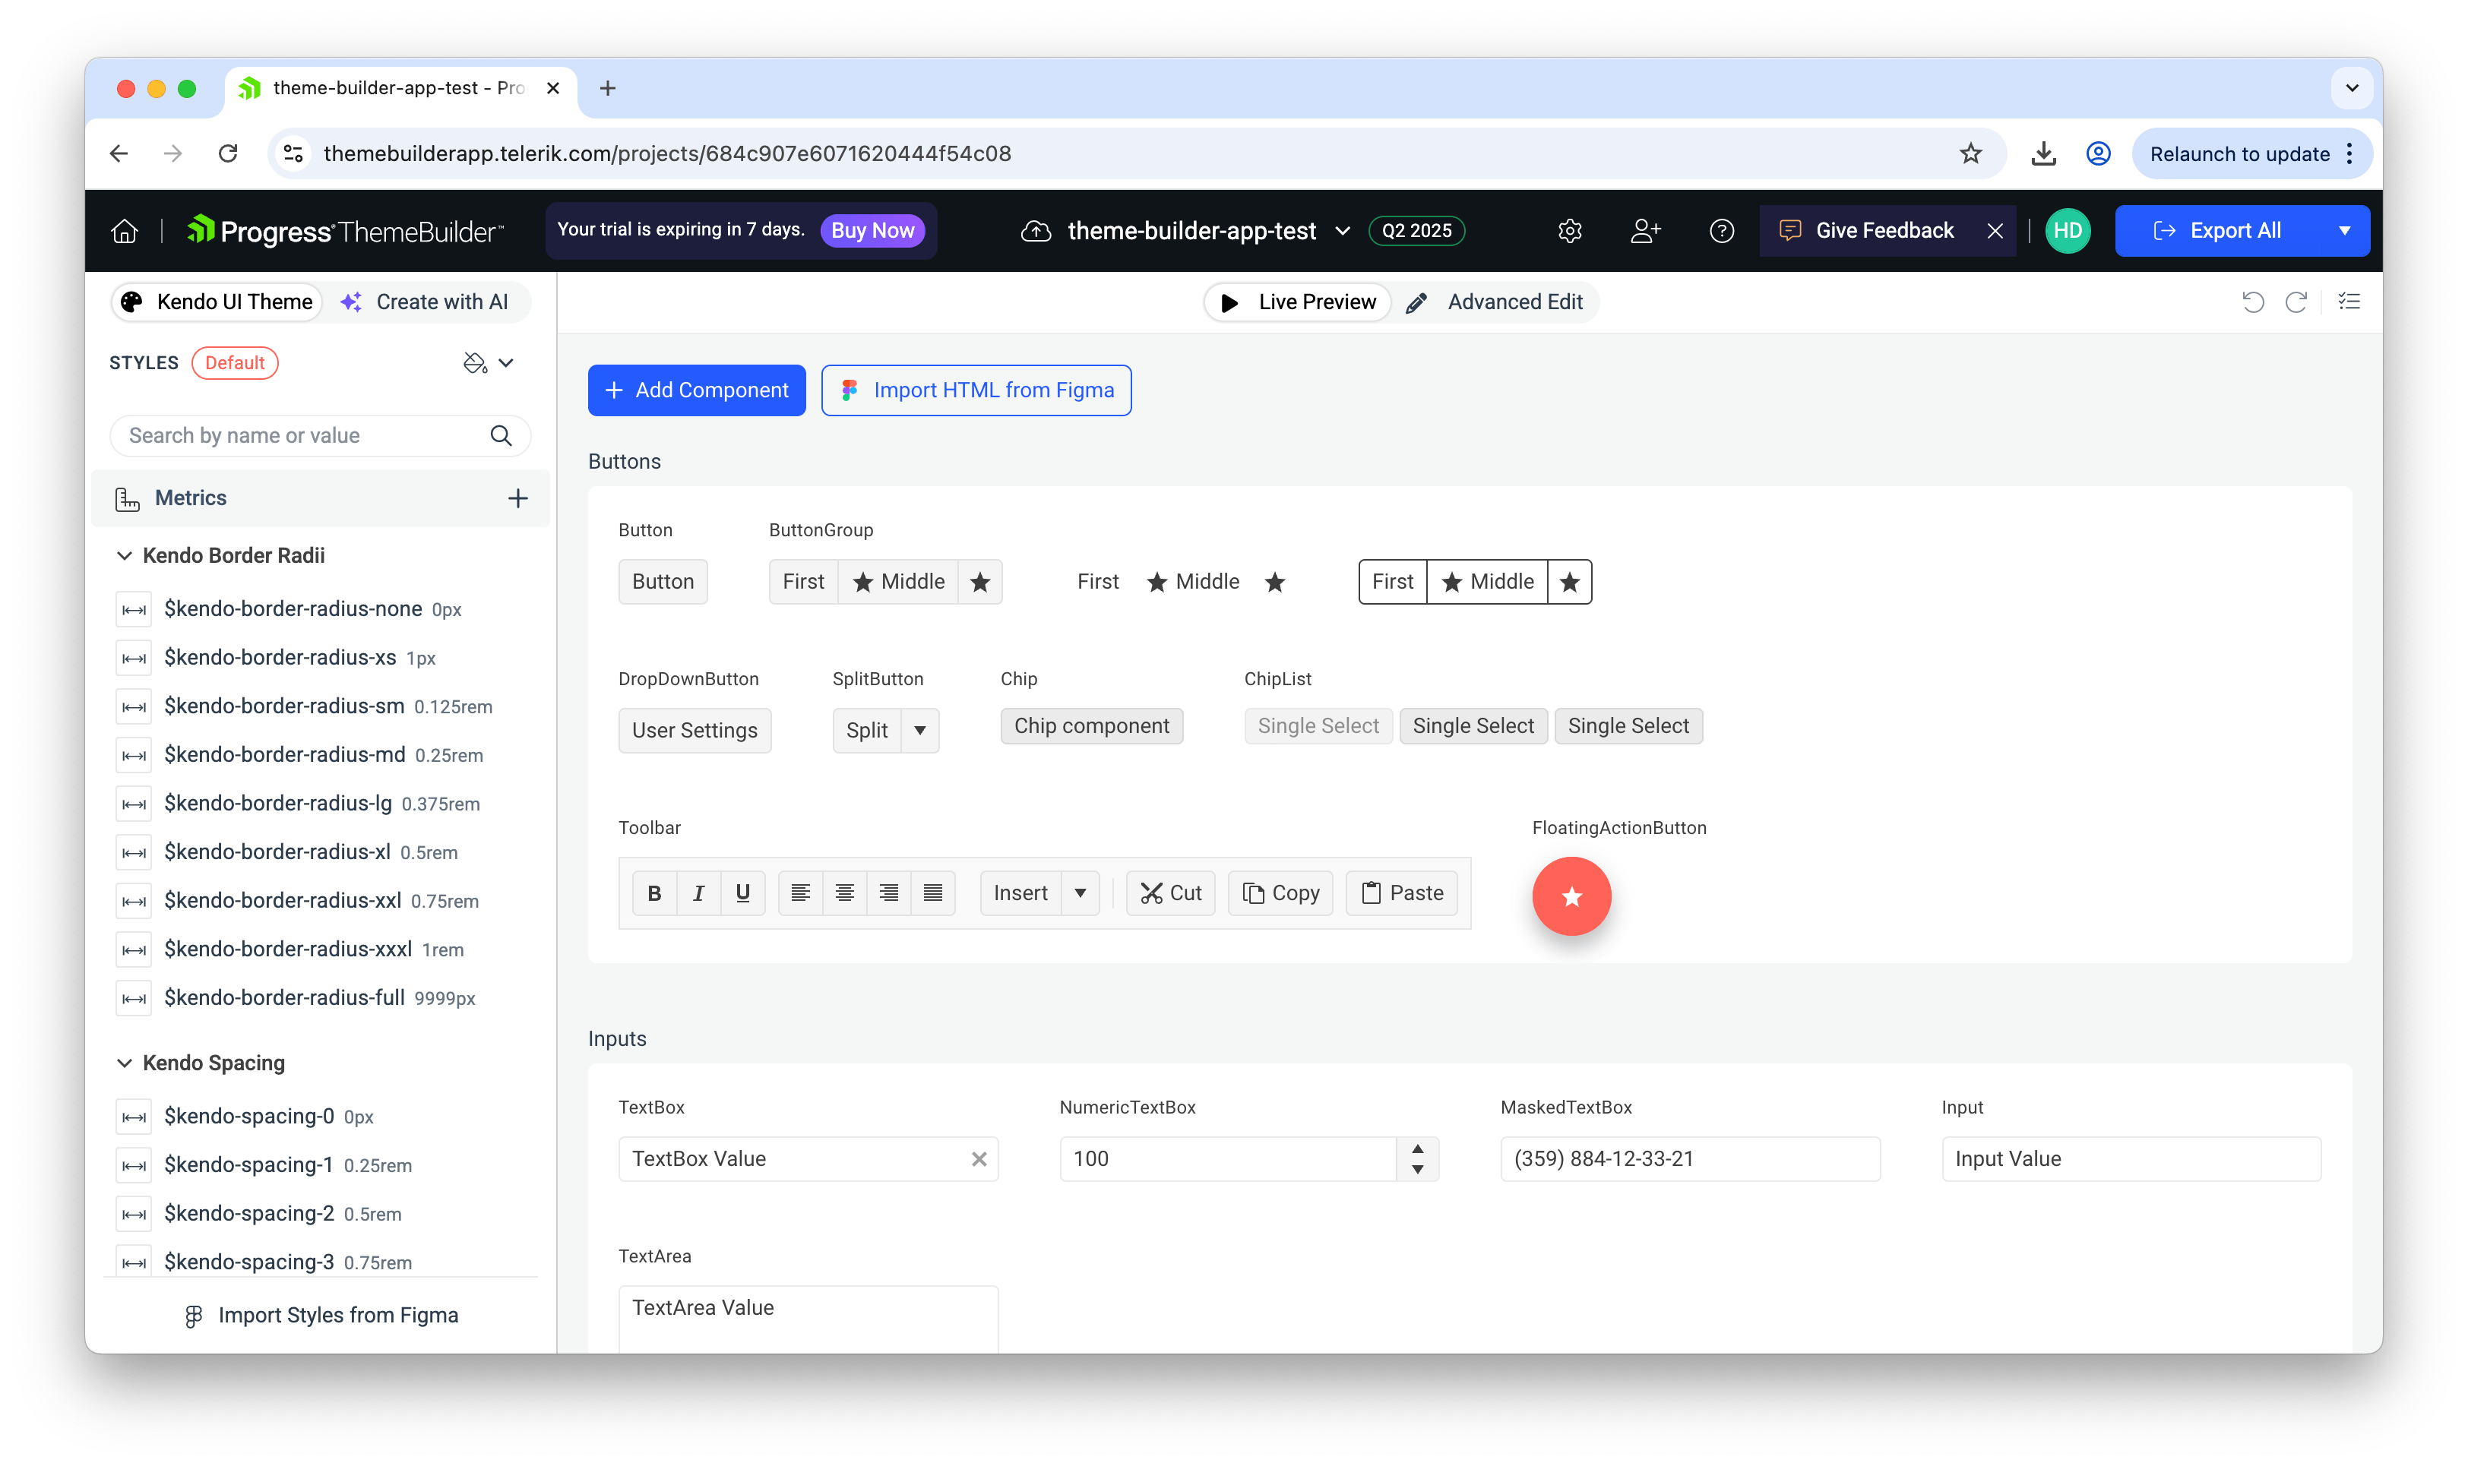Open project settings gear icon
This screenshot has height=1466, width=2468.
[x=1569, y=230]
